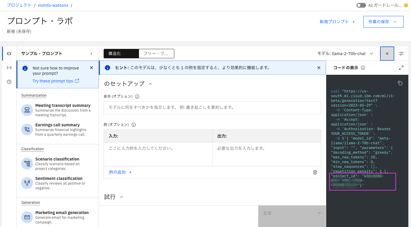This screenshot has height=227, width=411.
Task: Click the example output cell
Action: pos(267,154)
